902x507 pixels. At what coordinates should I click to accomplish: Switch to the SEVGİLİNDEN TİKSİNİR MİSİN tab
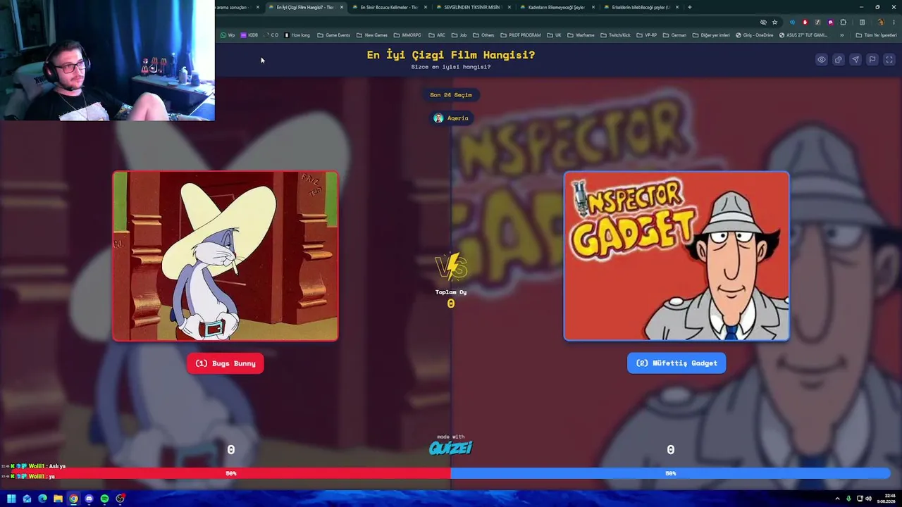tap(472, 7)
